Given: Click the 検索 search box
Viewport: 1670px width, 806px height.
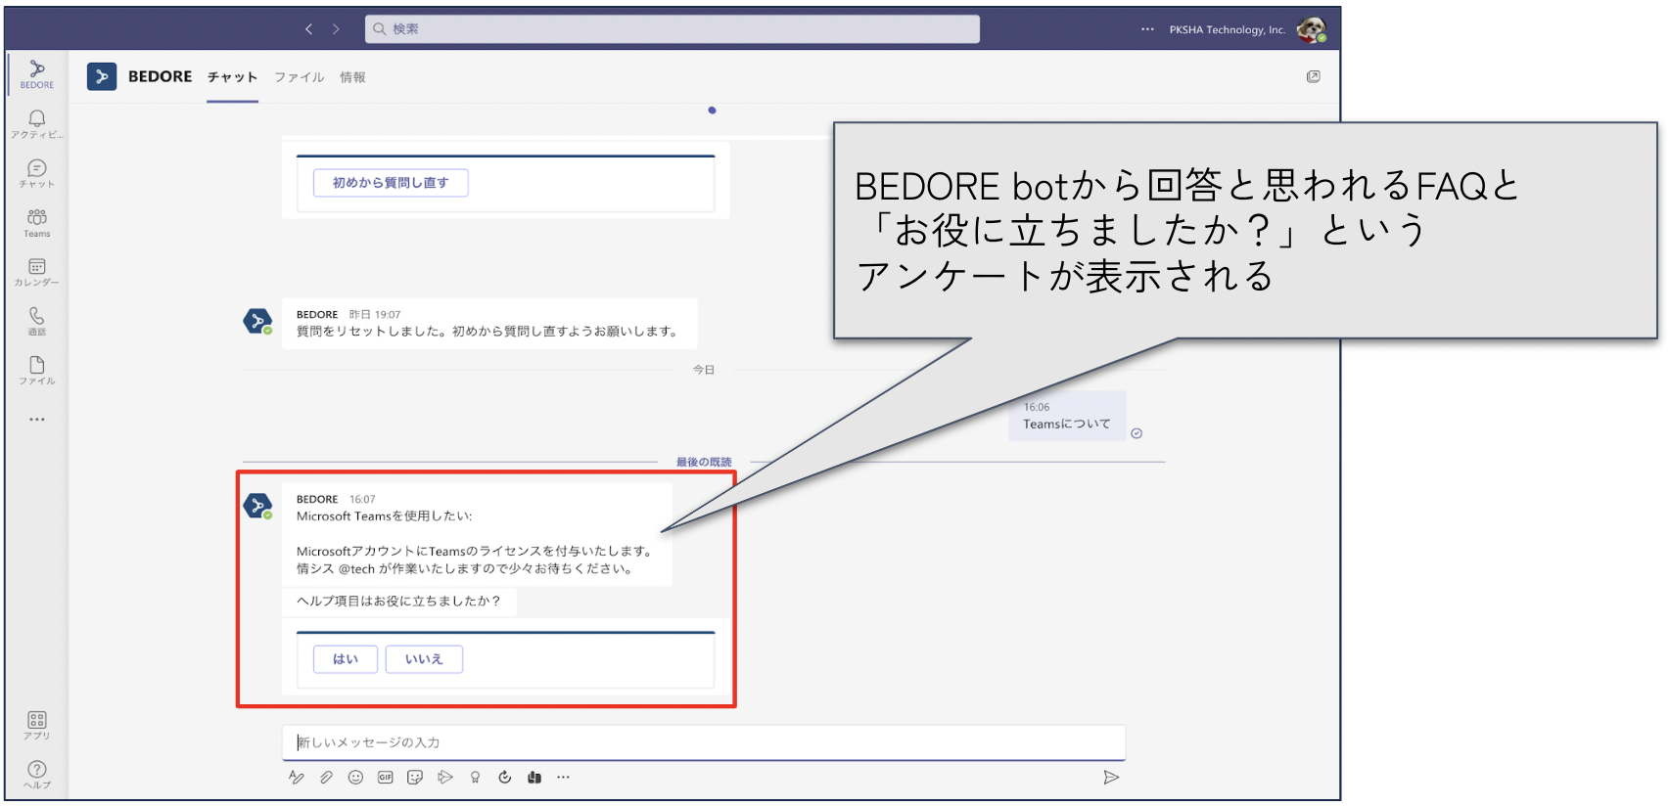Looking at the screenshot, I should point(673,29).
